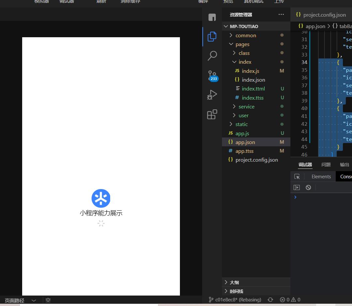Open the 页面路径 dropdown arrow
The height and width of the screenshot is (306, 352).
34,300
